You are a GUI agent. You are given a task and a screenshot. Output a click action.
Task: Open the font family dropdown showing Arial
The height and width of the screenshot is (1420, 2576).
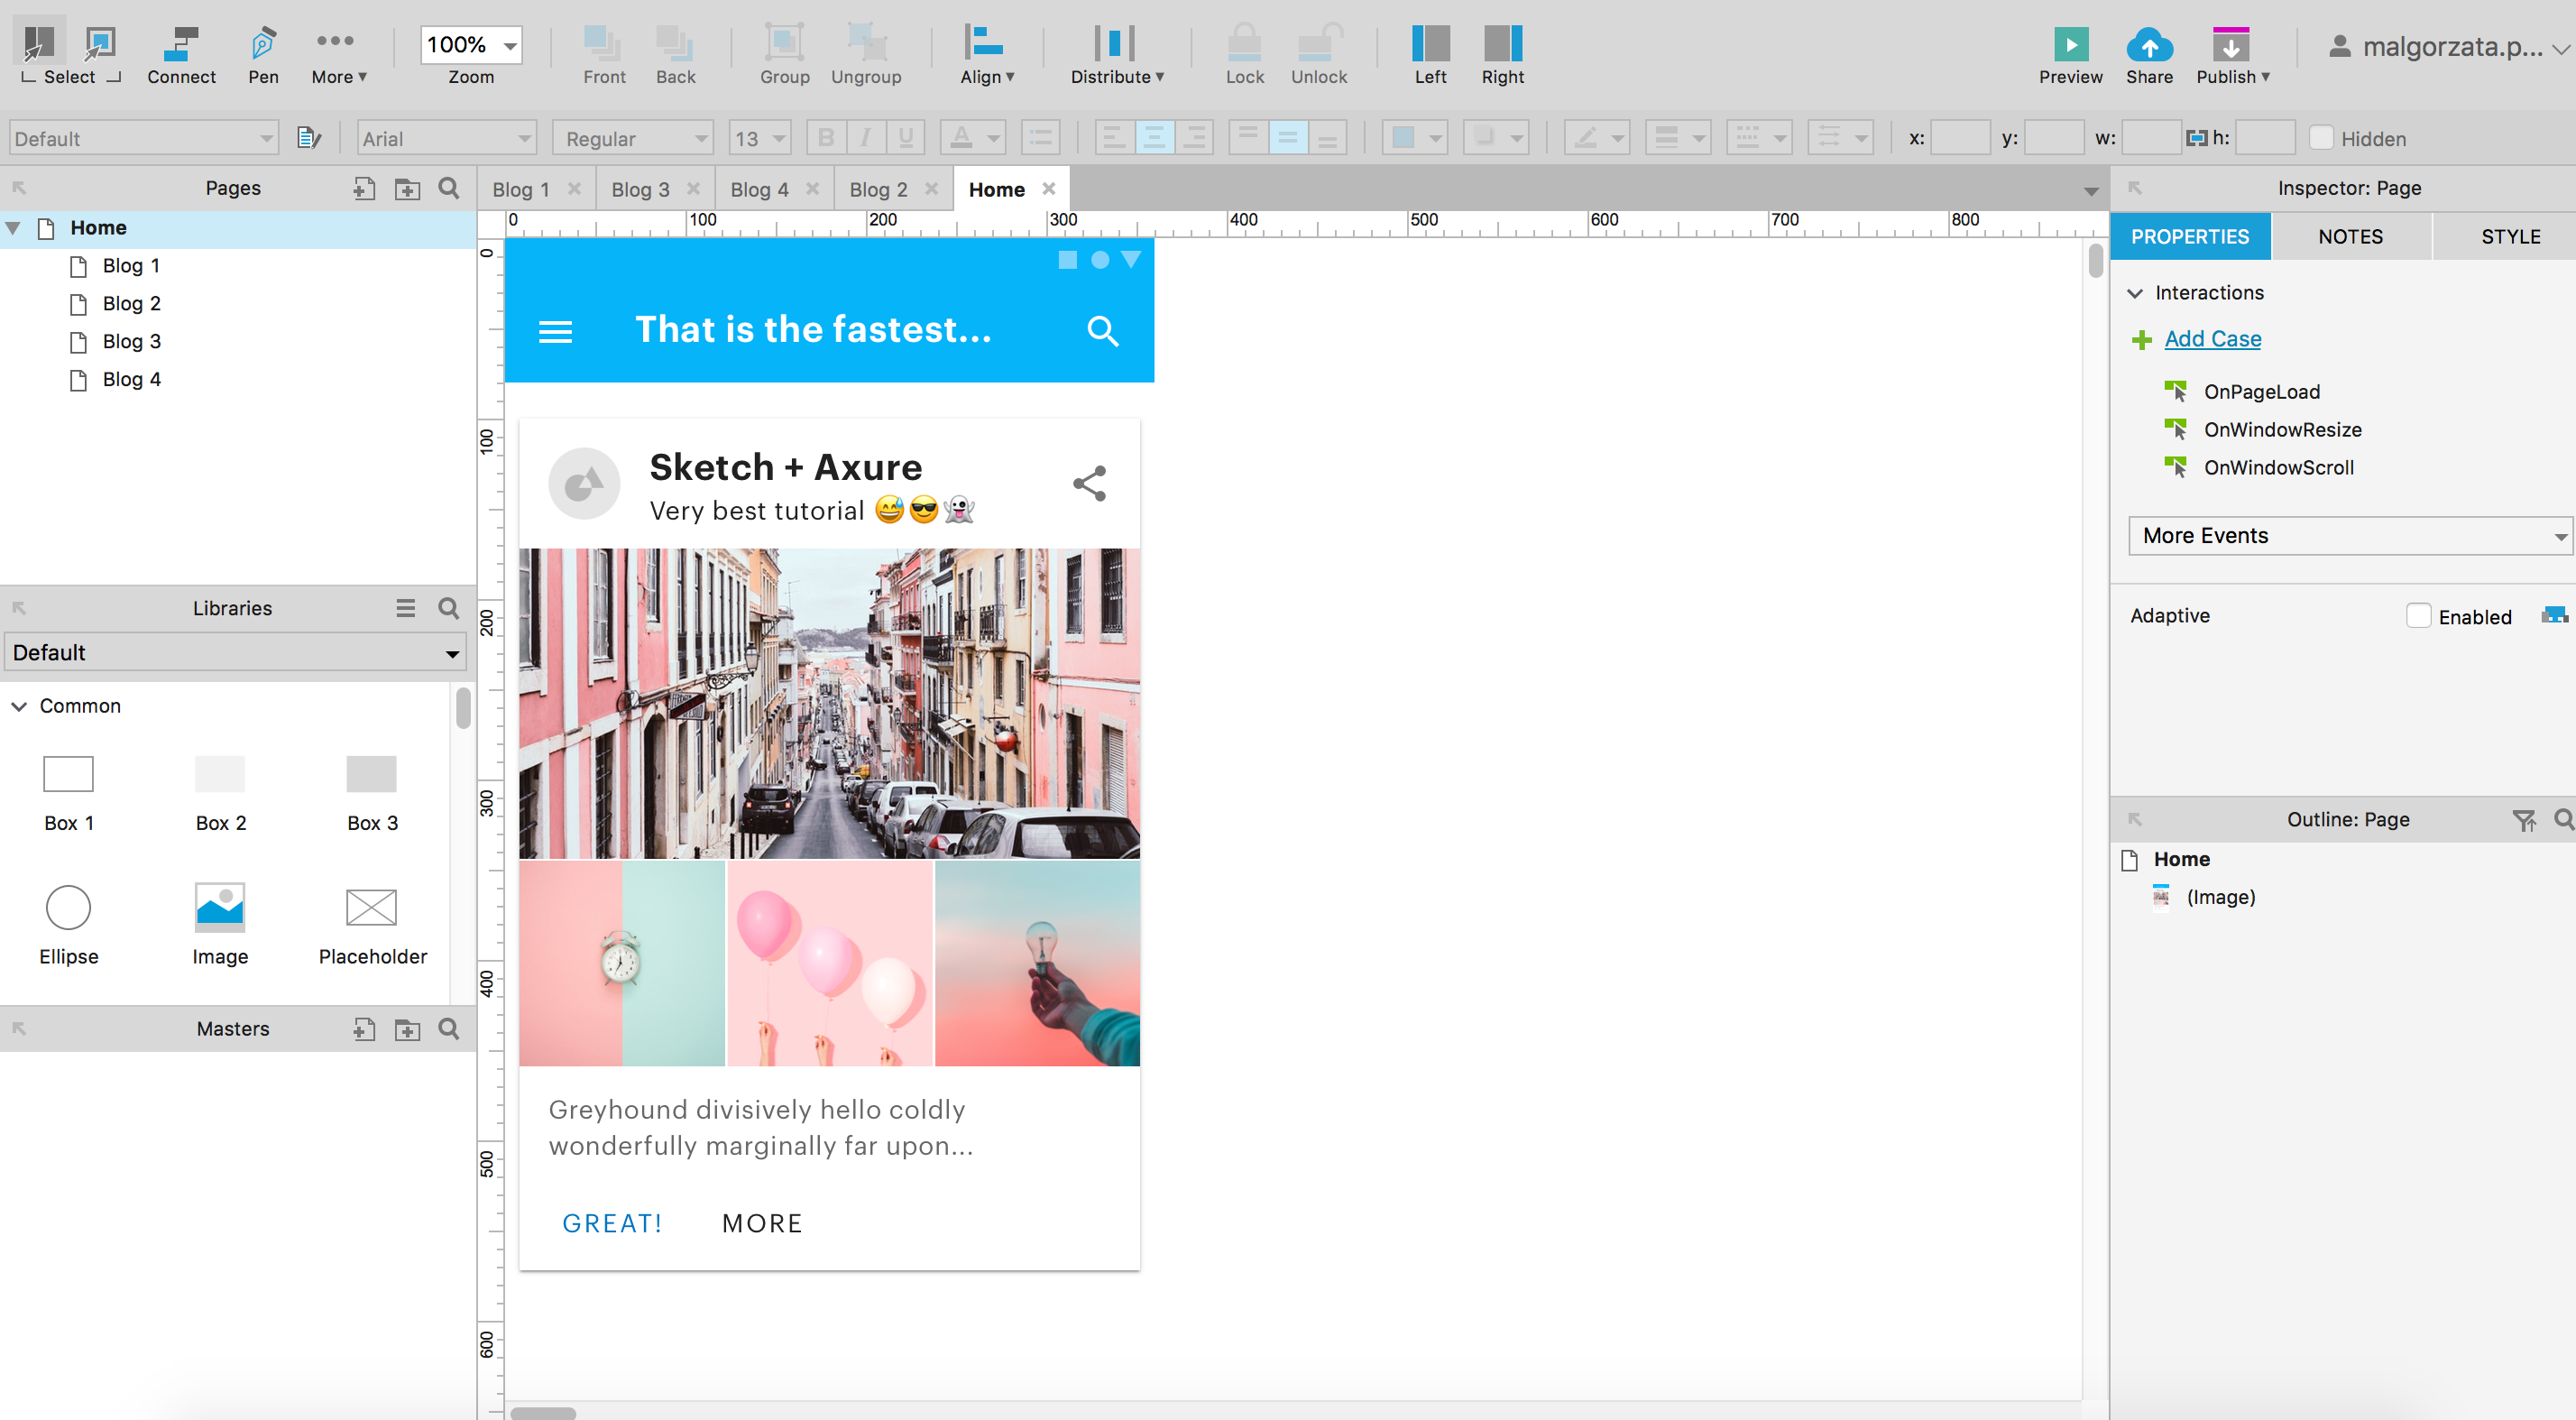(446, 138)
